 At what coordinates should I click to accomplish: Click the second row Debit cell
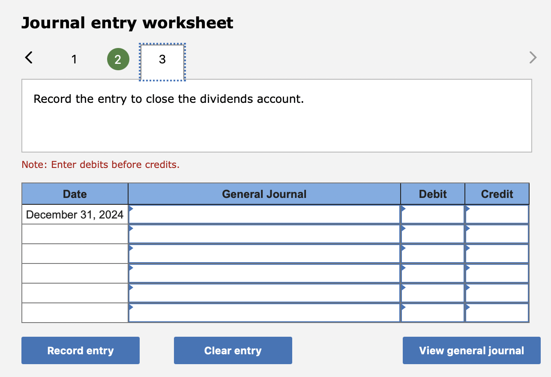click(x=433, y=234)
